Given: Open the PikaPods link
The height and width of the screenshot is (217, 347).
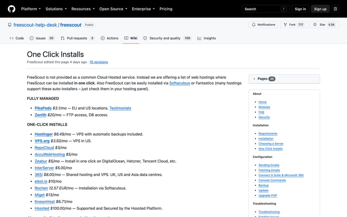Looking at the screenshot, I should click(x=43, y=108).
